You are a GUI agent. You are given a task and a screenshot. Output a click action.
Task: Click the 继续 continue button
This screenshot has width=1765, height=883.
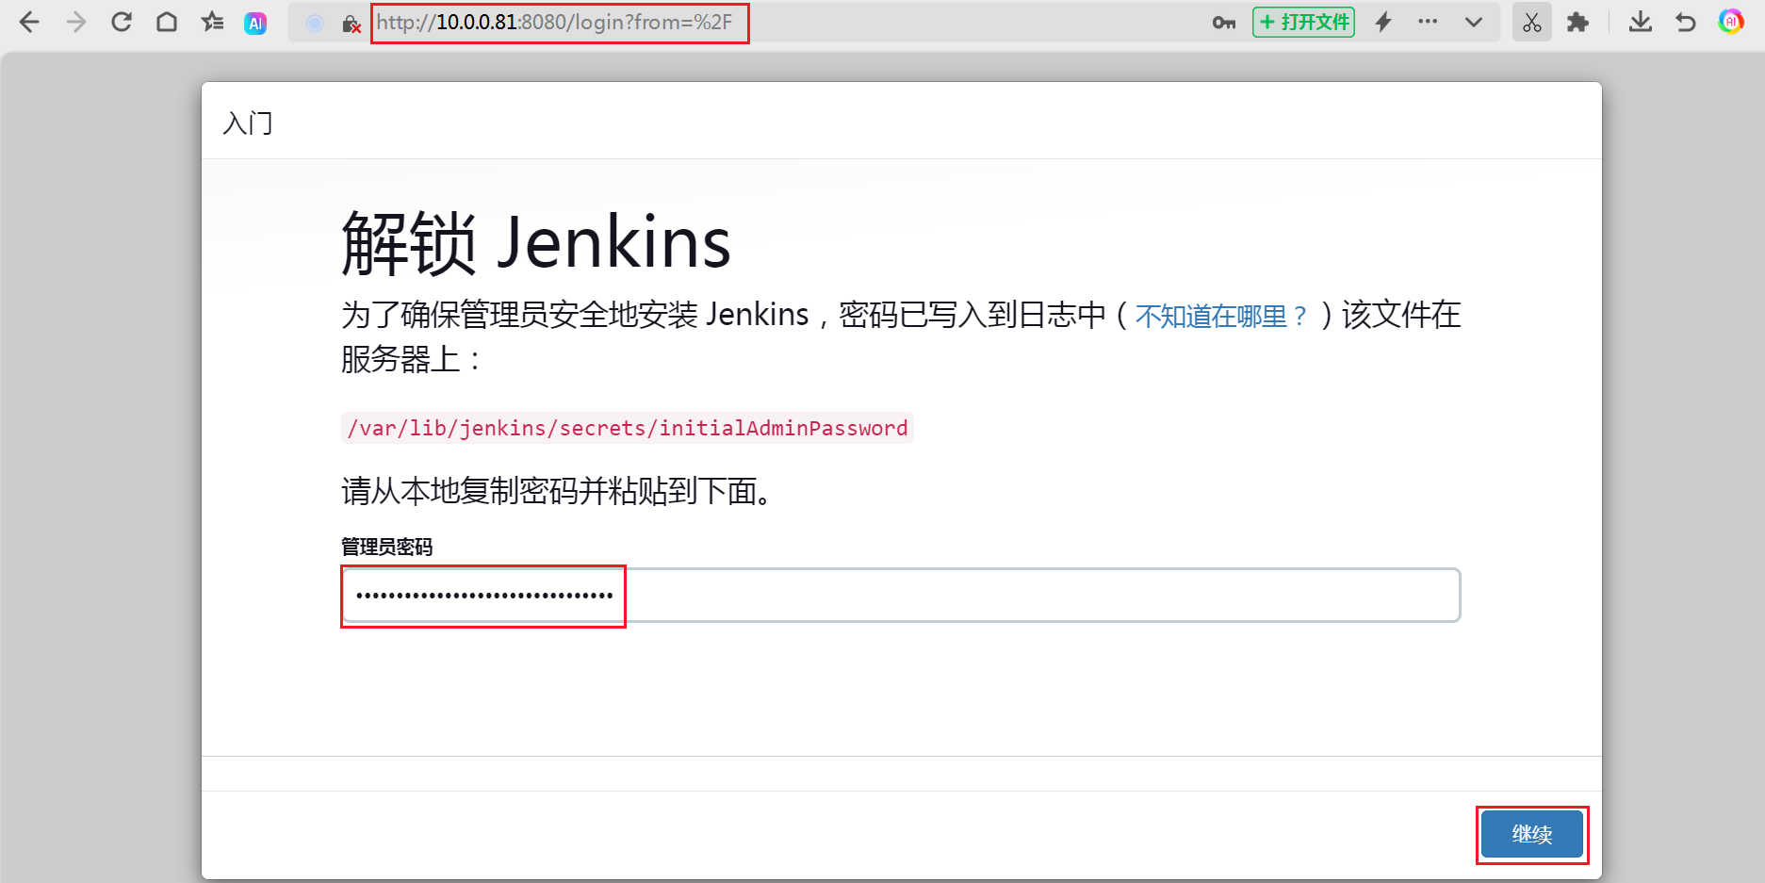[x=1532, y=834]
